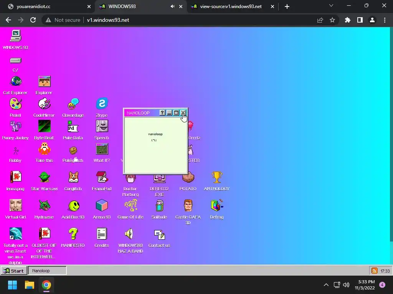This screenshot has width=393, height=294.
Task: Bookmark this page with the star
Action: (x=332, y=20)
